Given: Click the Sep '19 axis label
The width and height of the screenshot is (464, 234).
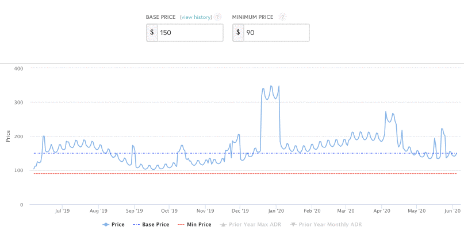Looking at the screenshot, I should click(x=134, y=211).
